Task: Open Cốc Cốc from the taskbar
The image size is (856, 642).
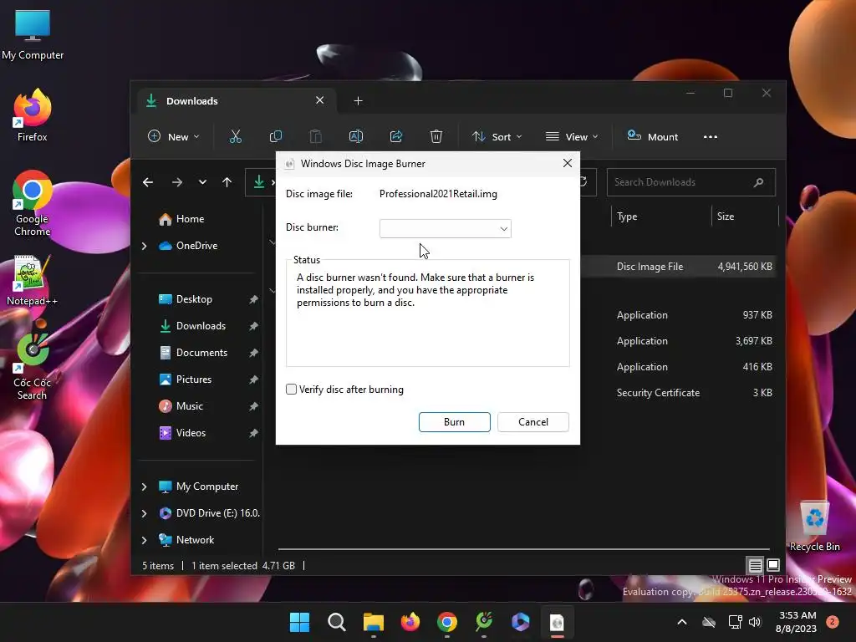Action: click(484, 622)
